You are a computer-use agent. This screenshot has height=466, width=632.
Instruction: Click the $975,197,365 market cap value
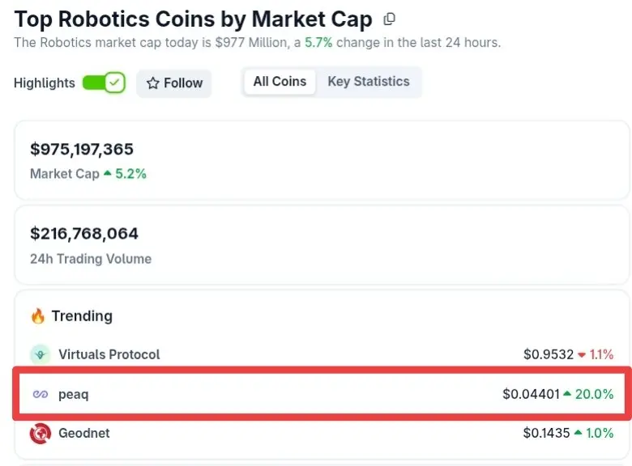[x=82, y=149]
